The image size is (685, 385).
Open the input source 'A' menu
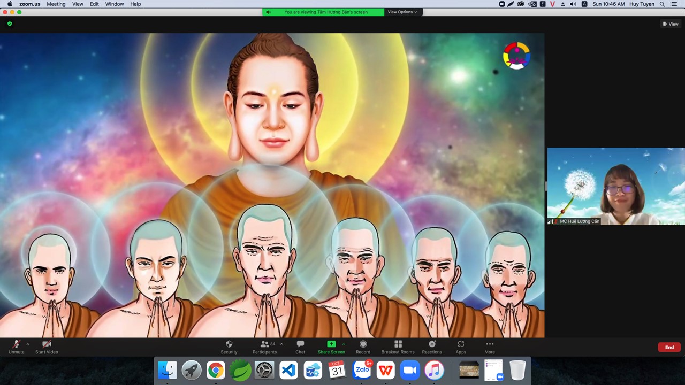point(584,4)
